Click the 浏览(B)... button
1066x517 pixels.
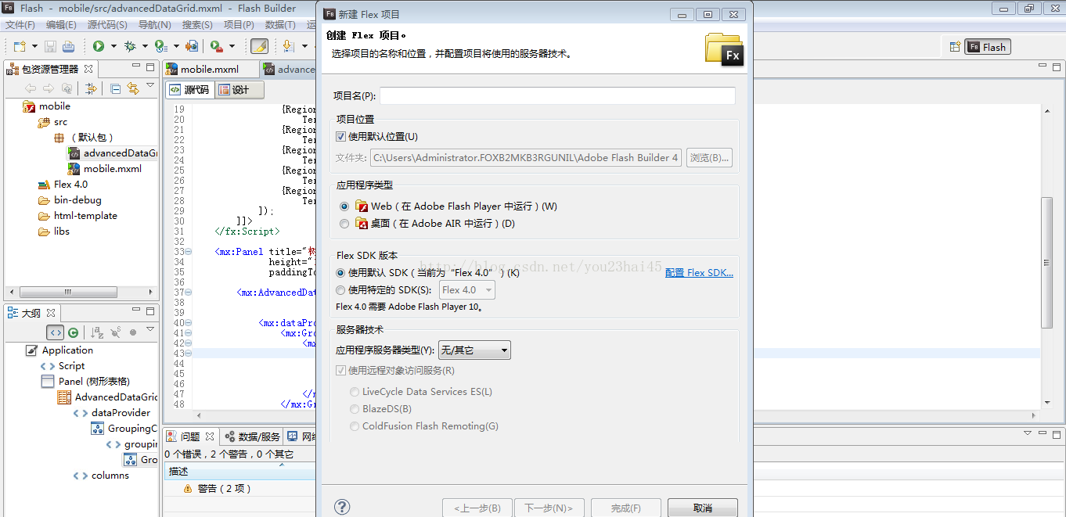point(709,157)
